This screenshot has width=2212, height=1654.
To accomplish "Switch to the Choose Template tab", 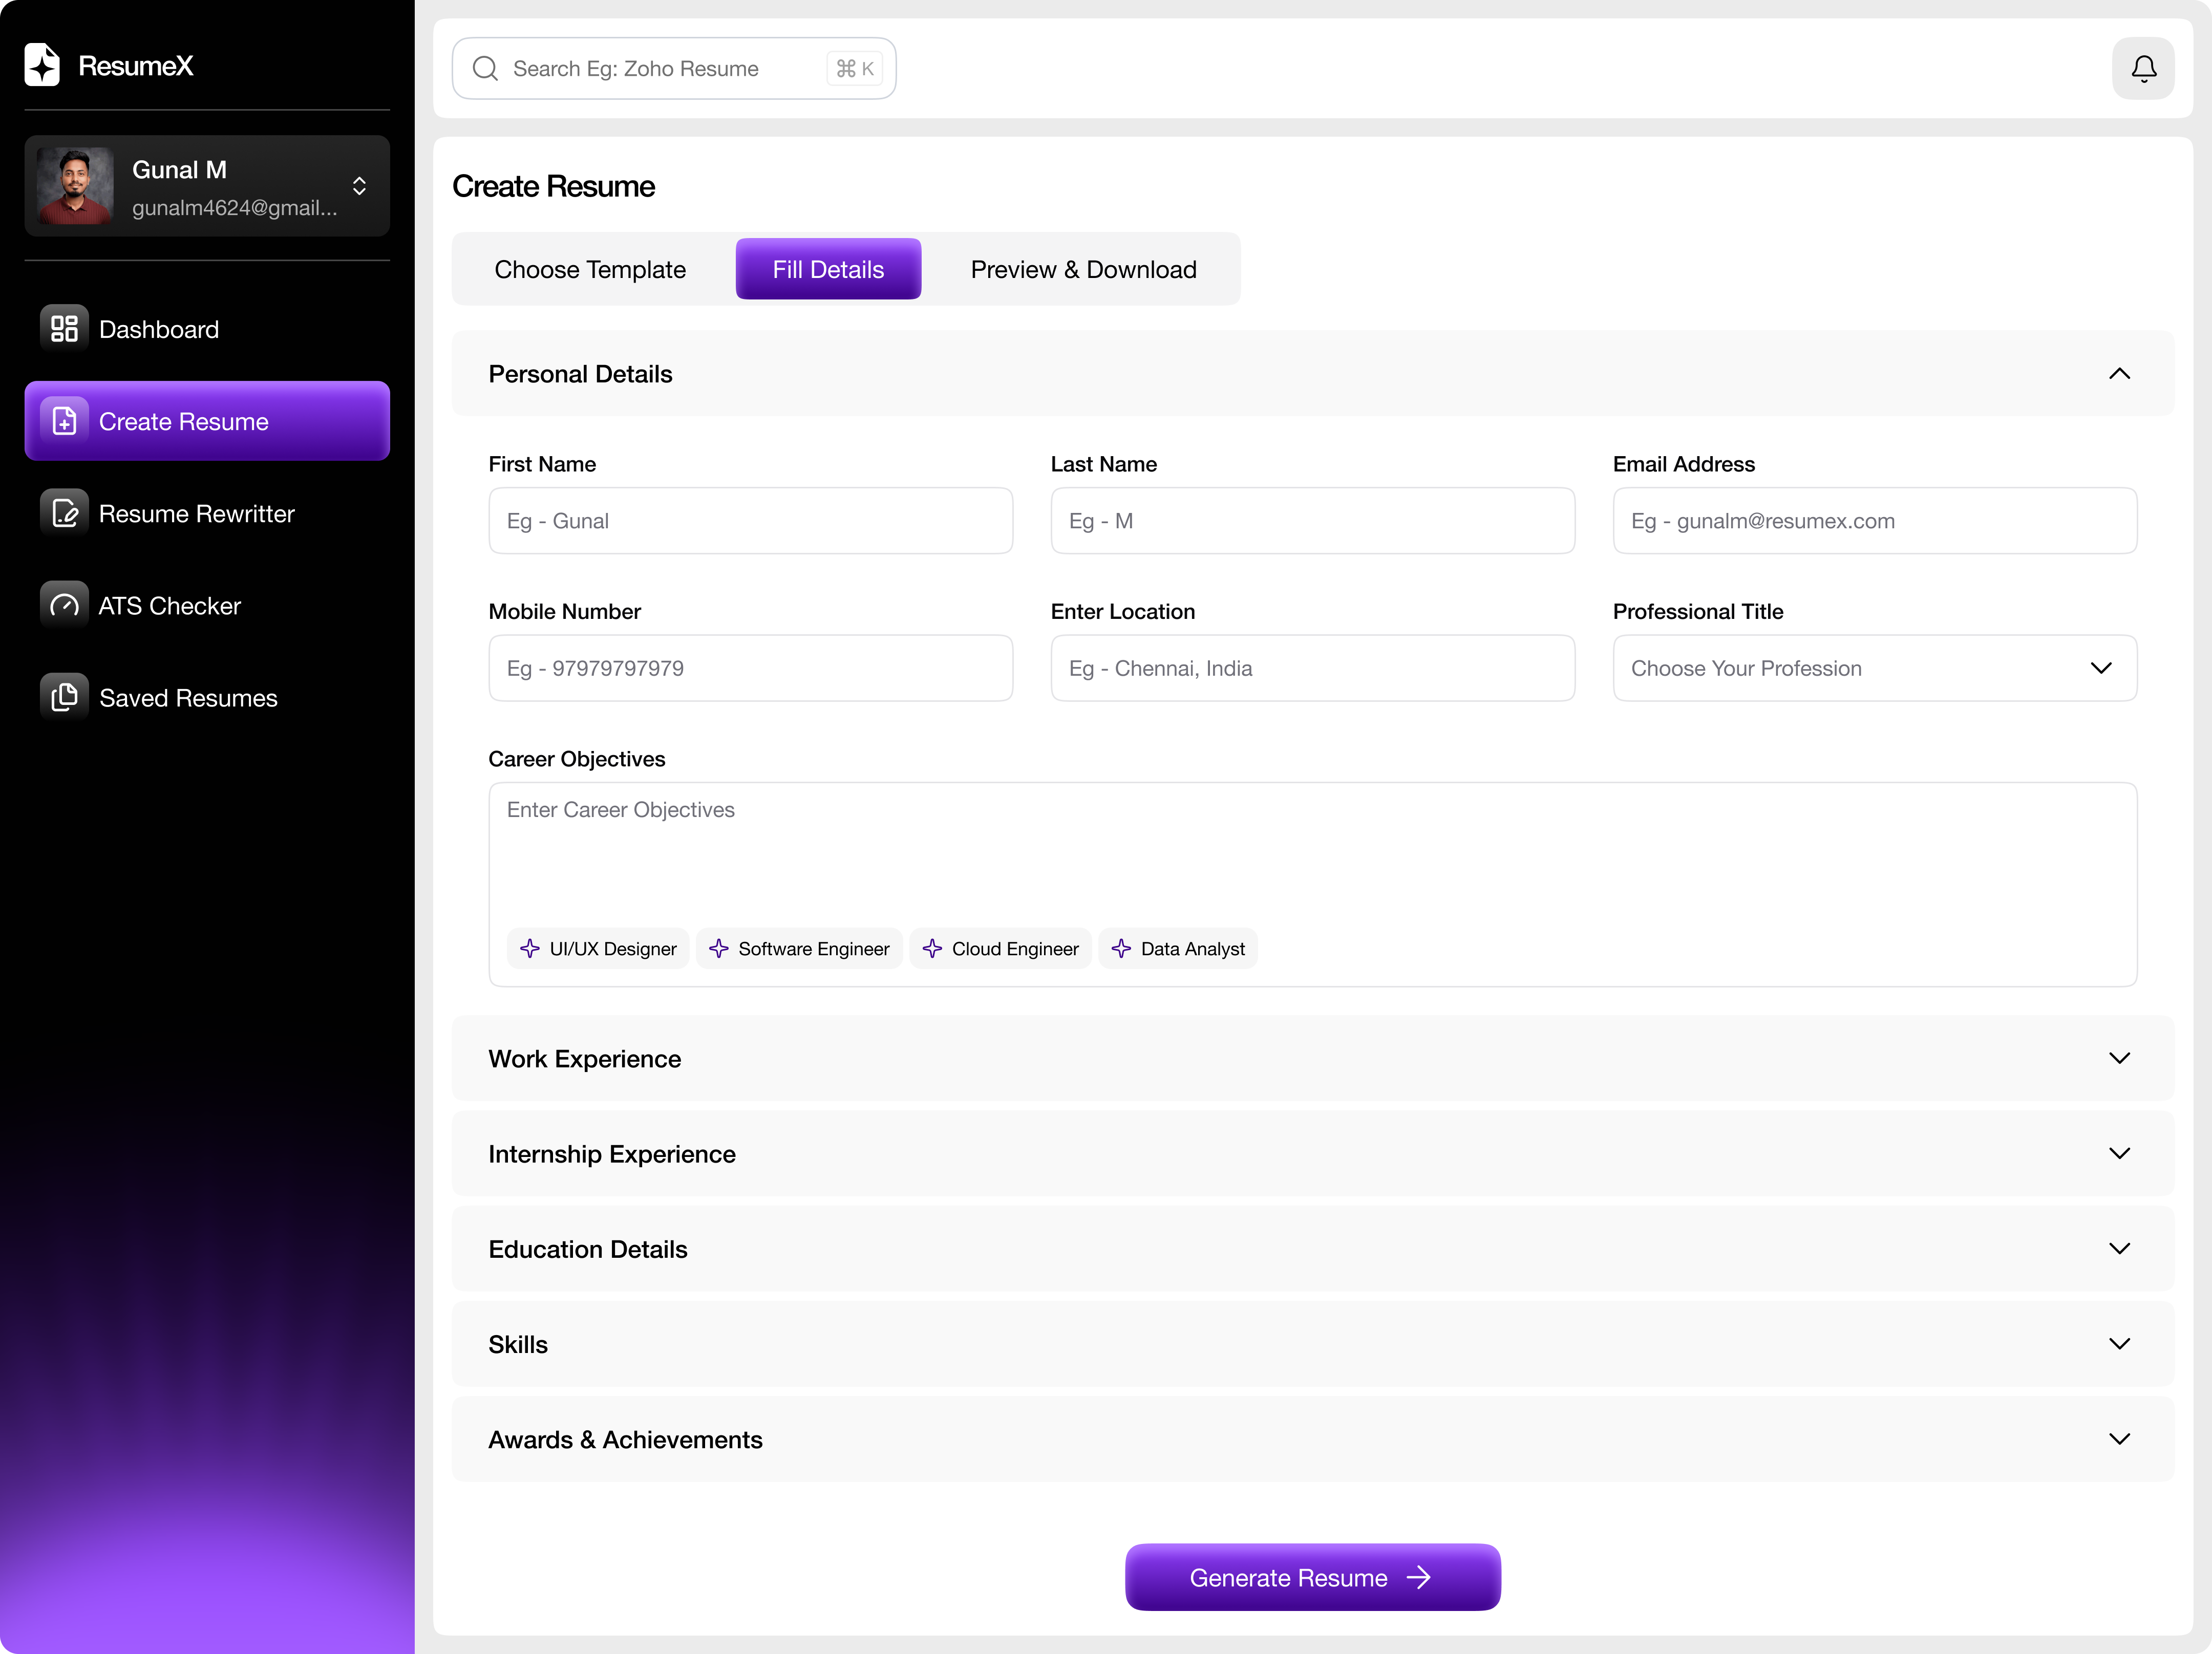I will (x=590, y=269).
